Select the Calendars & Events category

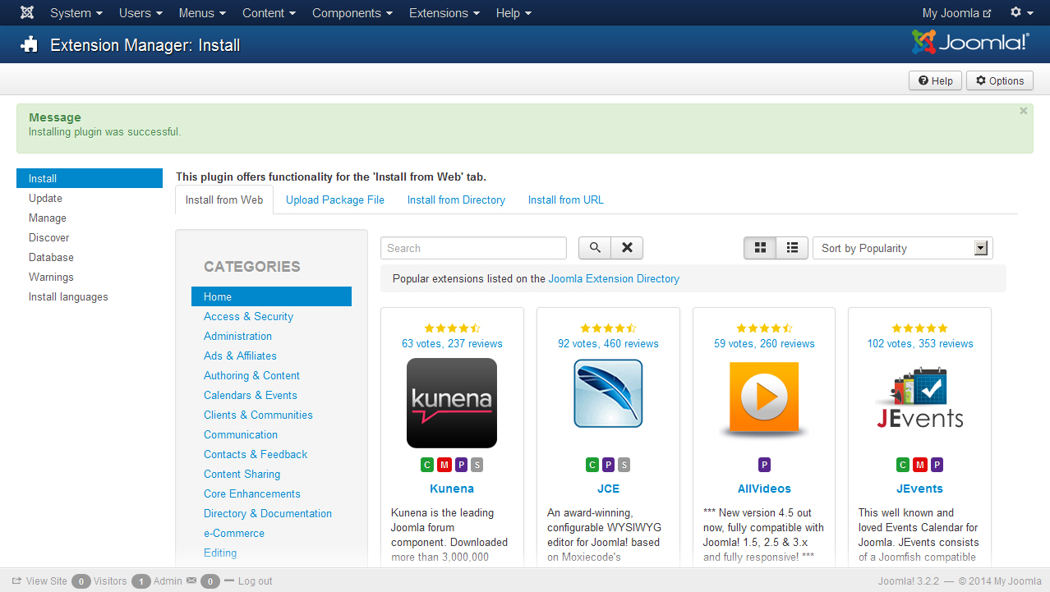251,395
